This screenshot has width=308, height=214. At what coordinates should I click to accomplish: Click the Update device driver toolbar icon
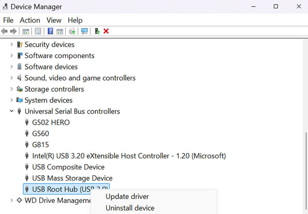72,31
